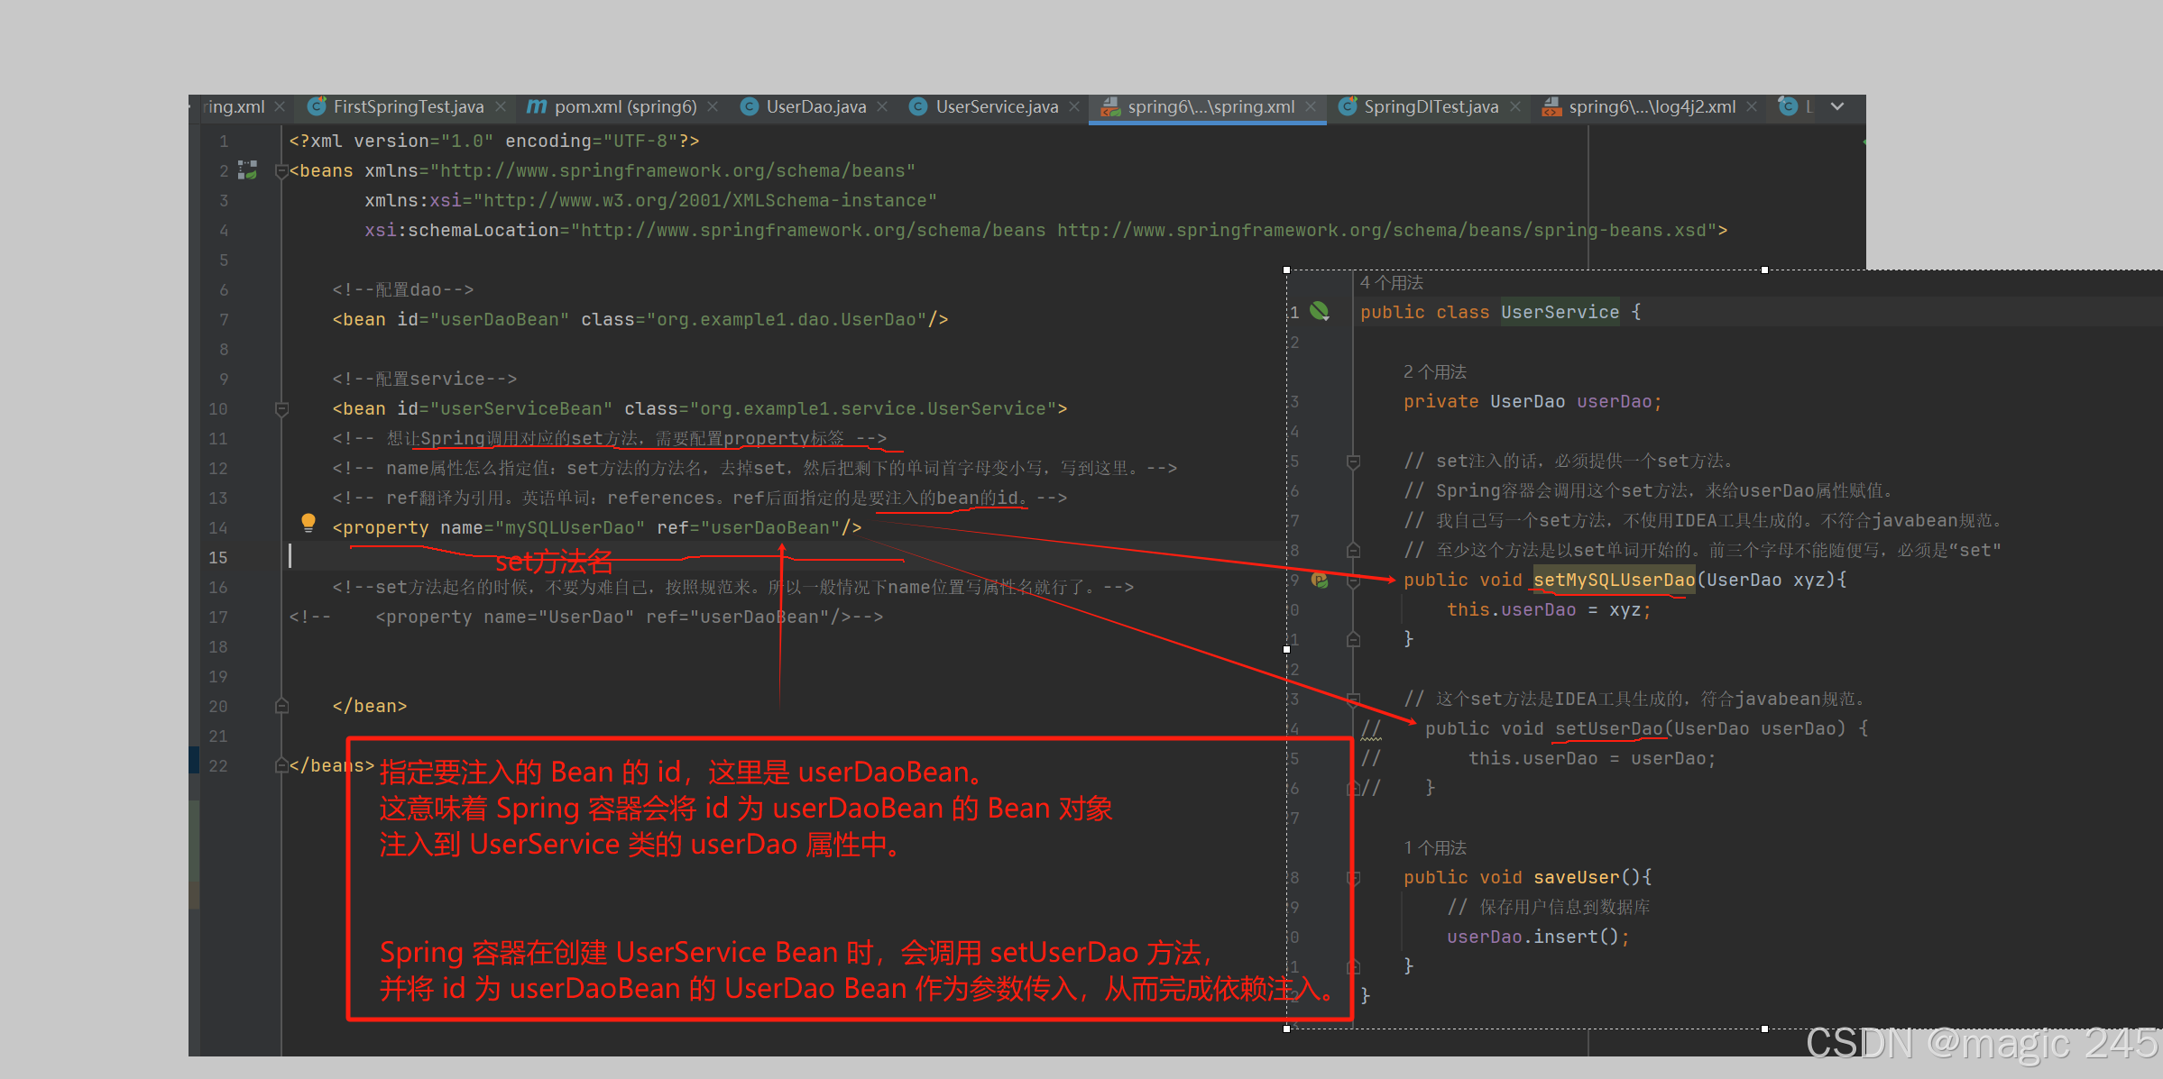Close the FirstSpringTest.java tab
The width and height of the screenshot is (2163, 1079).
501,106
